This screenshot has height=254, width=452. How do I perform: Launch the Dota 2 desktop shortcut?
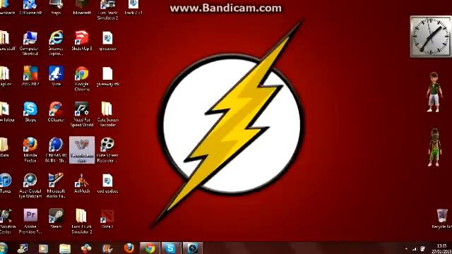pyautogui.click(x=107, y=219)
